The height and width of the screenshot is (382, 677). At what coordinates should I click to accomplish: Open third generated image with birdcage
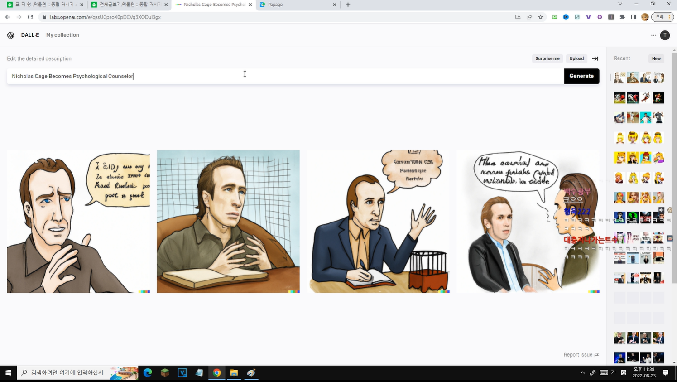(378, 222)
